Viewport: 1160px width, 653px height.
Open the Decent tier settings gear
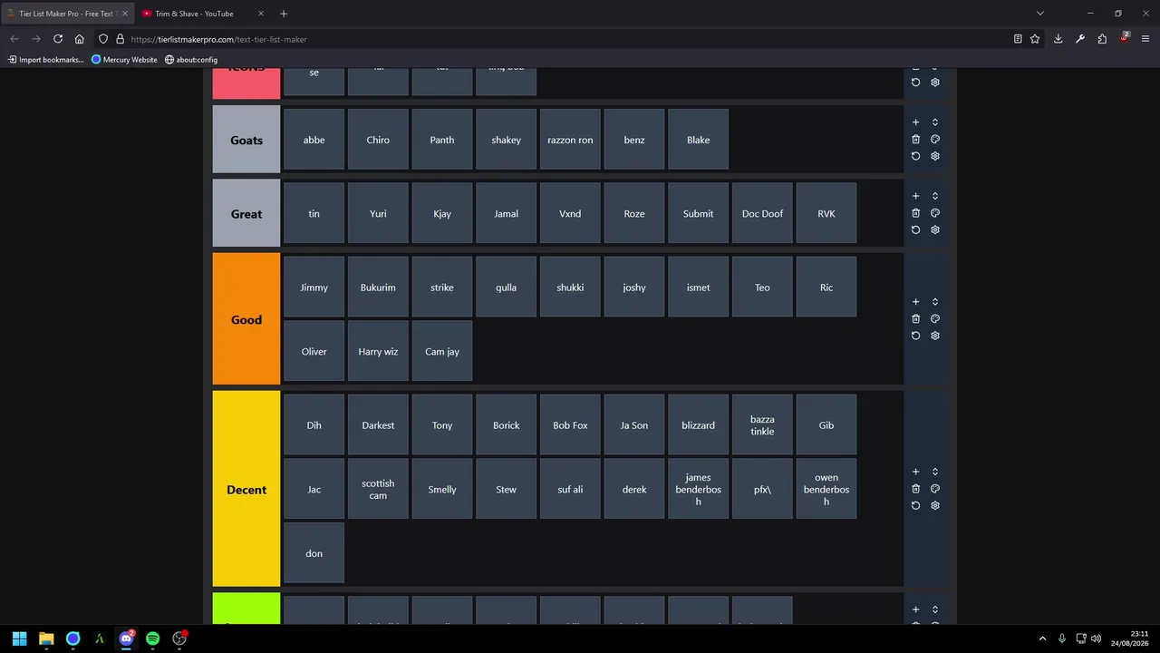935,505
